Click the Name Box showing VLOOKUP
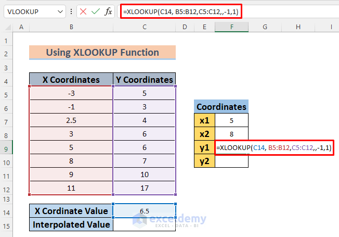 point(35,11)
